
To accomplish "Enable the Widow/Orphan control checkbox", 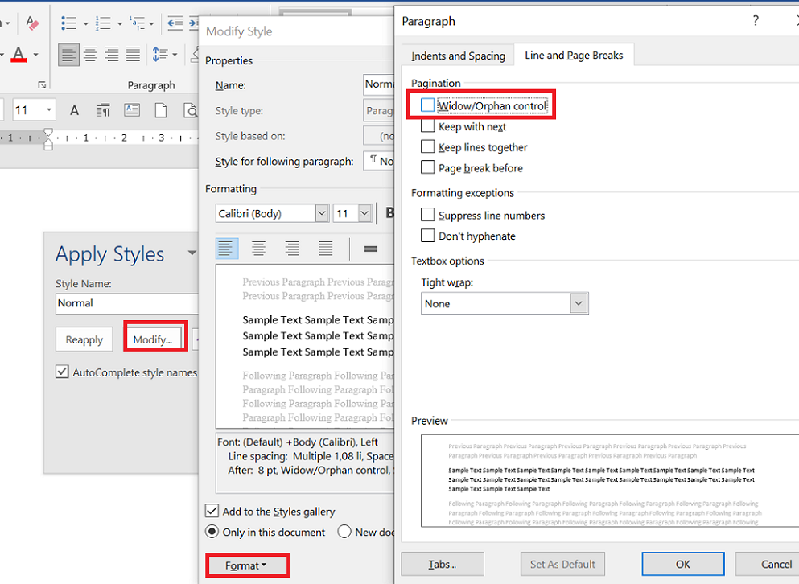I will [427, 105].
